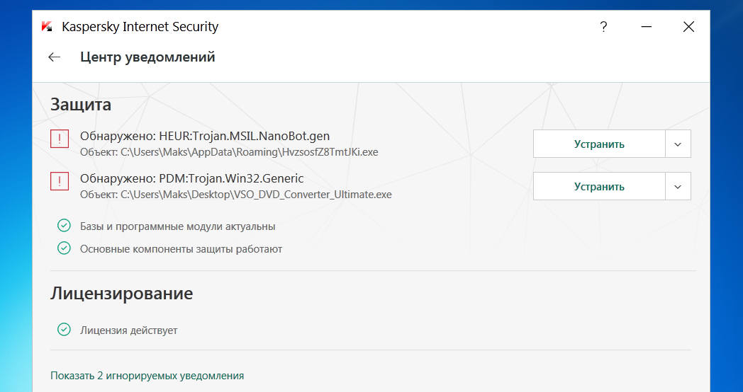Go back with the left arrow icon
Image resolution: width=743 pixels, height=392 pixels.
tap(54, 57)
